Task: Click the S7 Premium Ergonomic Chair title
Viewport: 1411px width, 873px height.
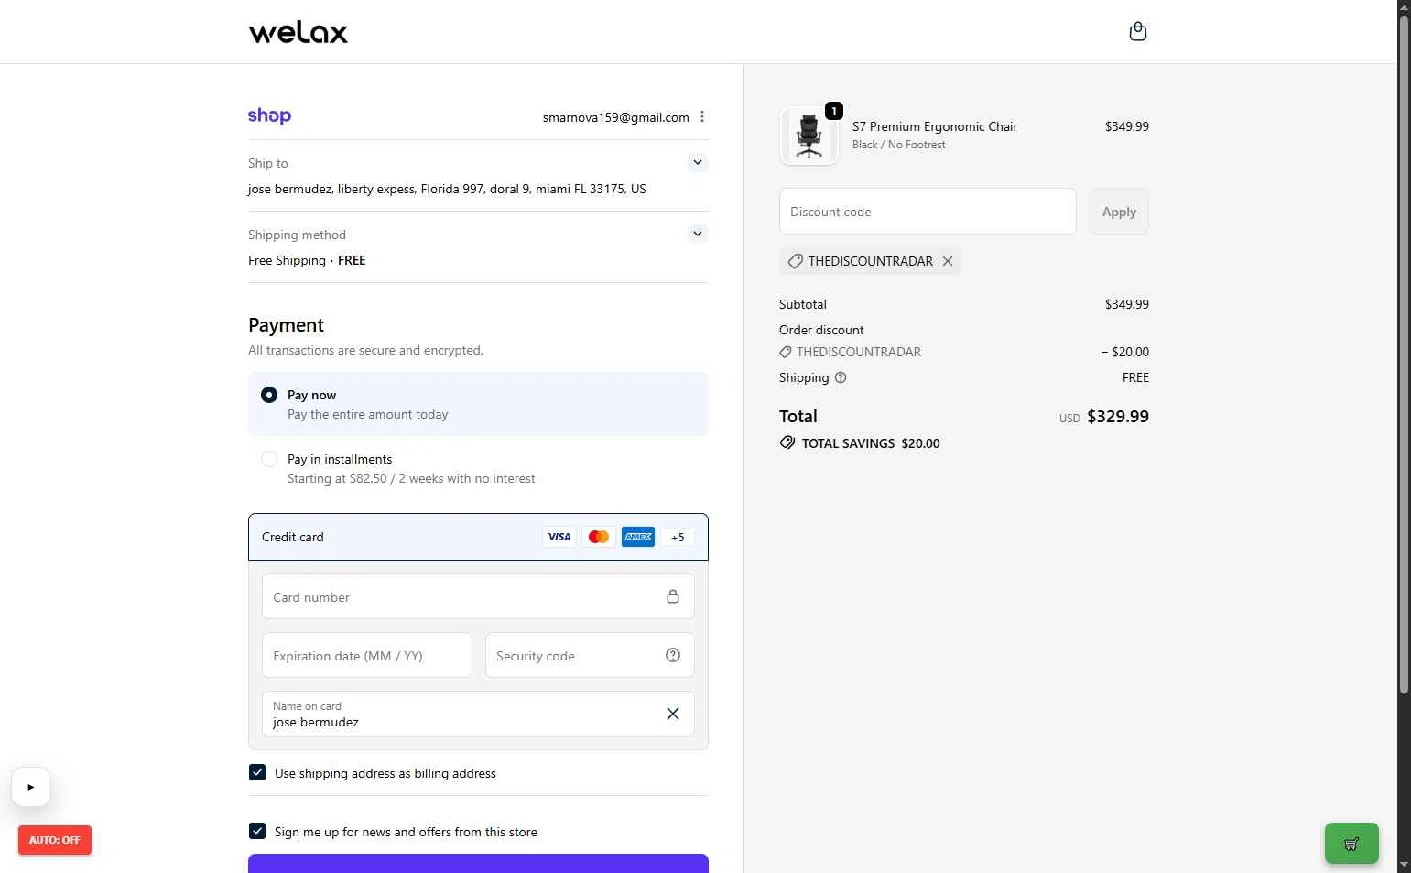Action: tap(935, 126)
